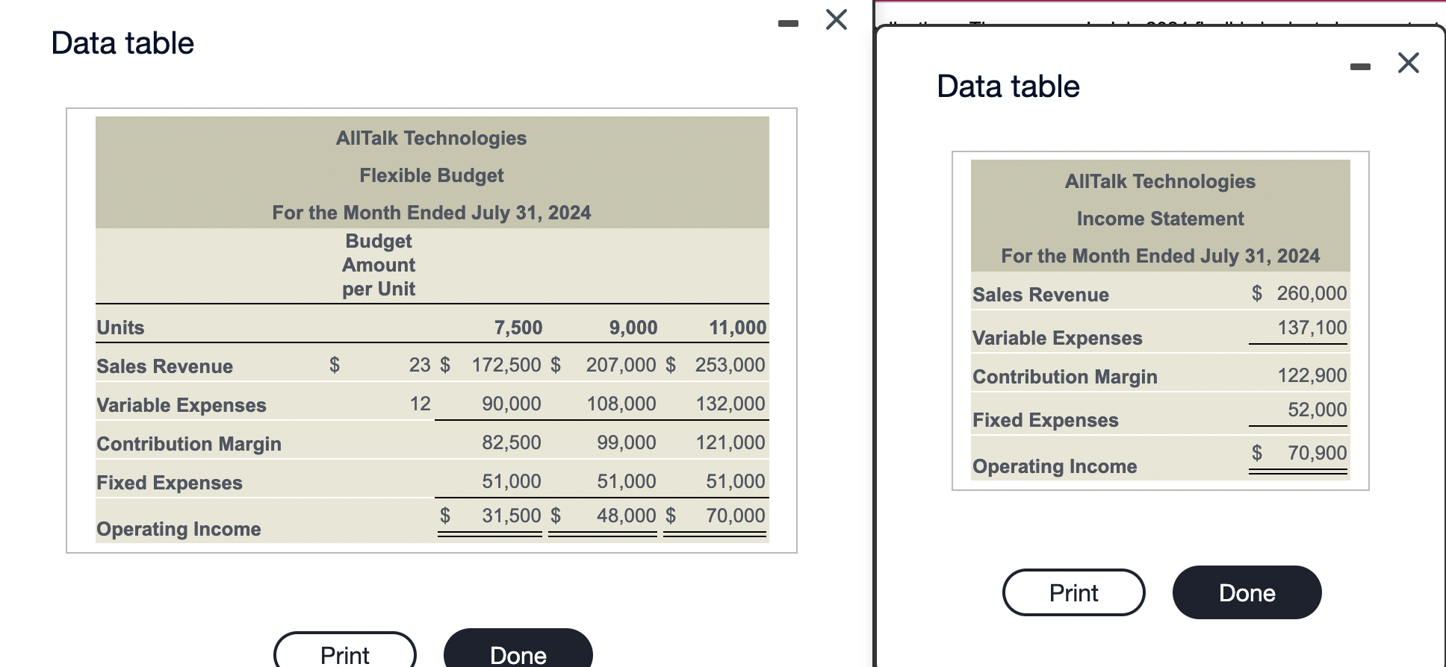
Task: Select the 11,000 units column value
Action: (x=737, y=327)
